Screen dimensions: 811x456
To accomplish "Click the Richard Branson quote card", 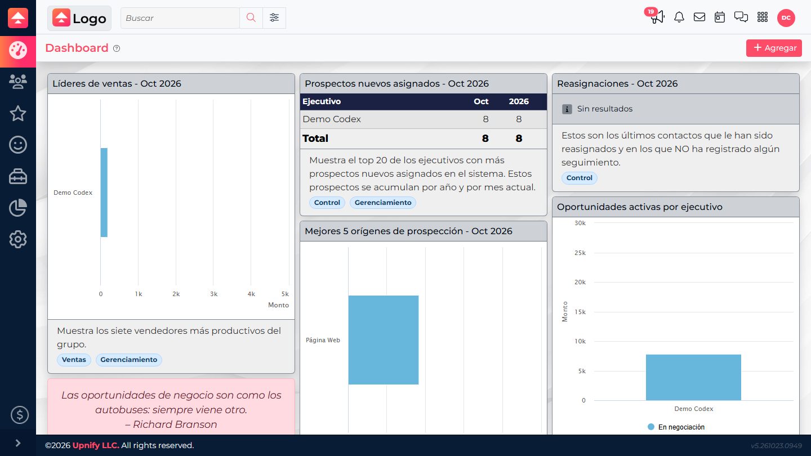I will (171, 407).
